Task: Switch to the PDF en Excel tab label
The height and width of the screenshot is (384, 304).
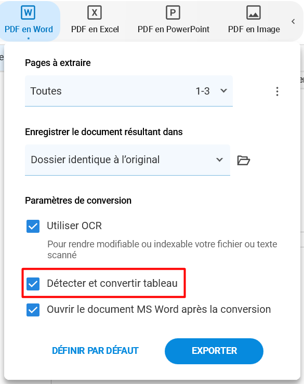Action: tap(95, 30)
